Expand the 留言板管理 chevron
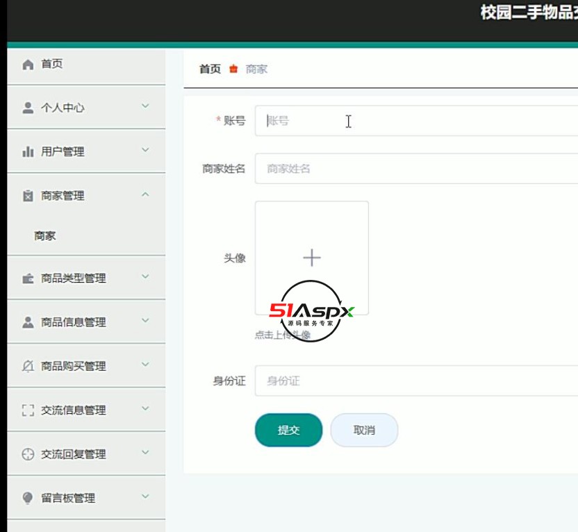 146,497
